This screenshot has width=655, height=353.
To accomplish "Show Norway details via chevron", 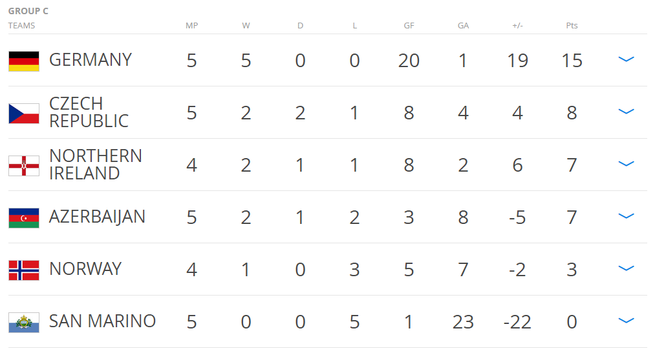I will 626,268.
